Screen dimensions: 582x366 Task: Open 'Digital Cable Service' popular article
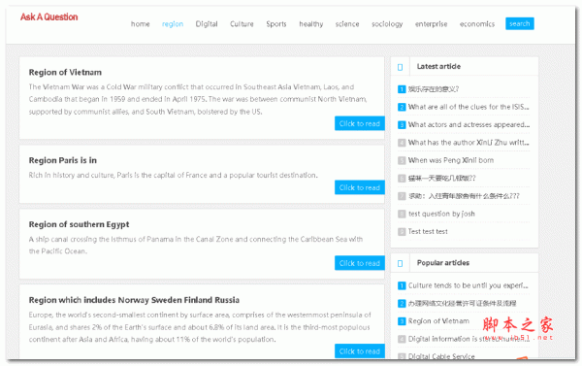[x=441, y=356]
